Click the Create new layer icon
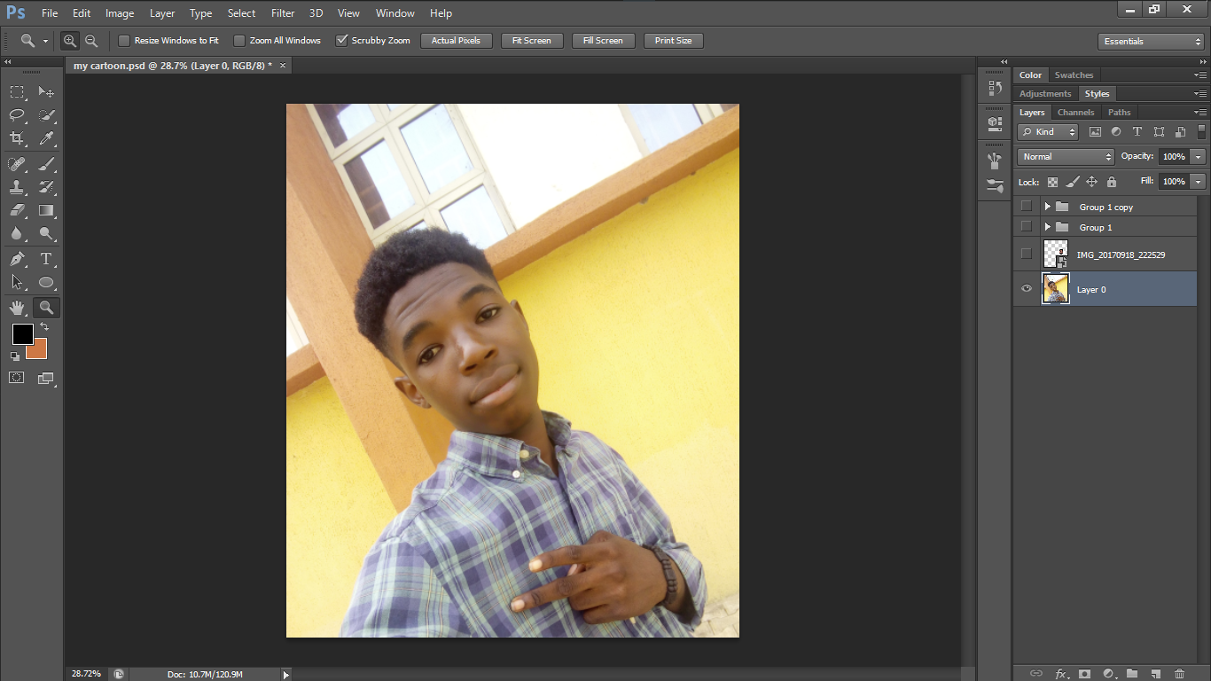 click(x=1156, y=674)
